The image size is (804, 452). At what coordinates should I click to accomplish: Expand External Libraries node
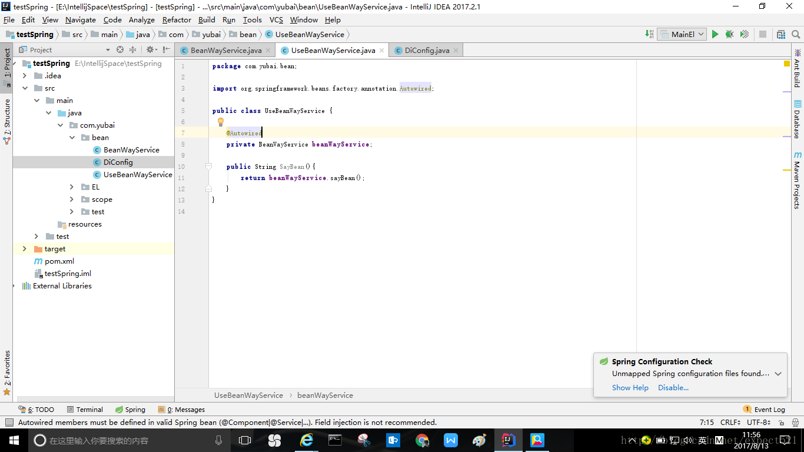tap(14, 285)
